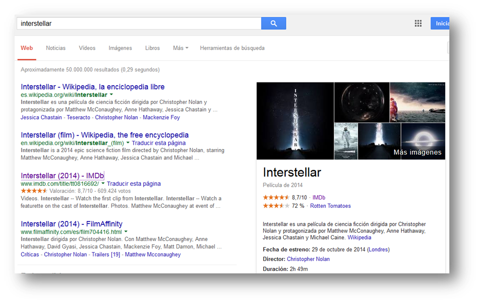Open the wormhole sphere image thumbnail
The height and width of the screenshot is (303, 479).
[x=362, y=102]
